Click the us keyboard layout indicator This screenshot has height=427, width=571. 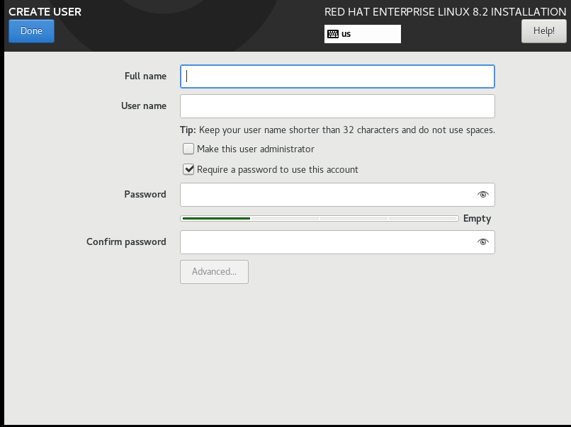pyautogui.click(x=362, y=34)
